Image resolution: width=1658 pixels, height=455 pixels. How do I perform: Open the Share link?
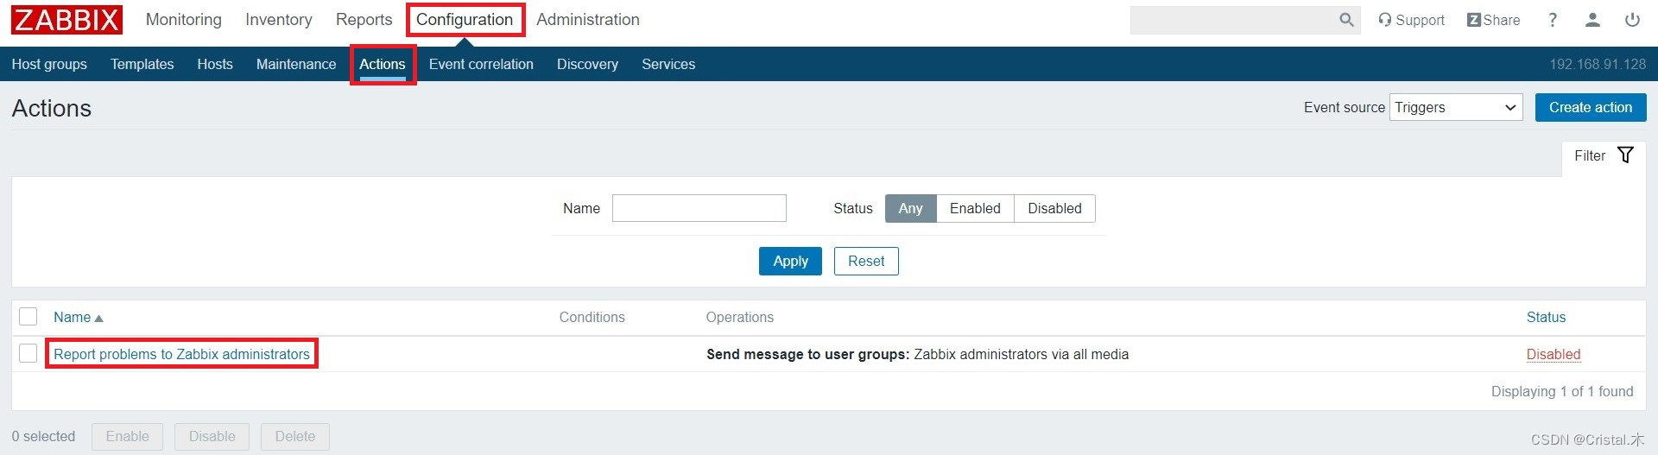pyautogui.click(x=1493, y=20)
